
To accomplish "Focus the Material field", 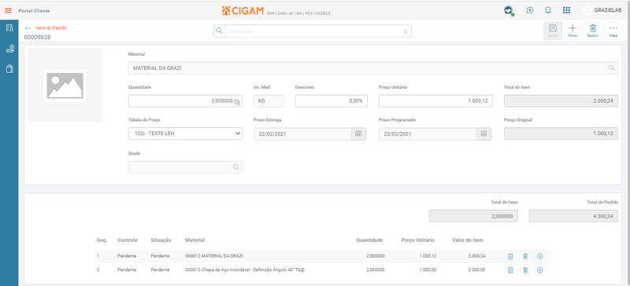I will [372, 68].
